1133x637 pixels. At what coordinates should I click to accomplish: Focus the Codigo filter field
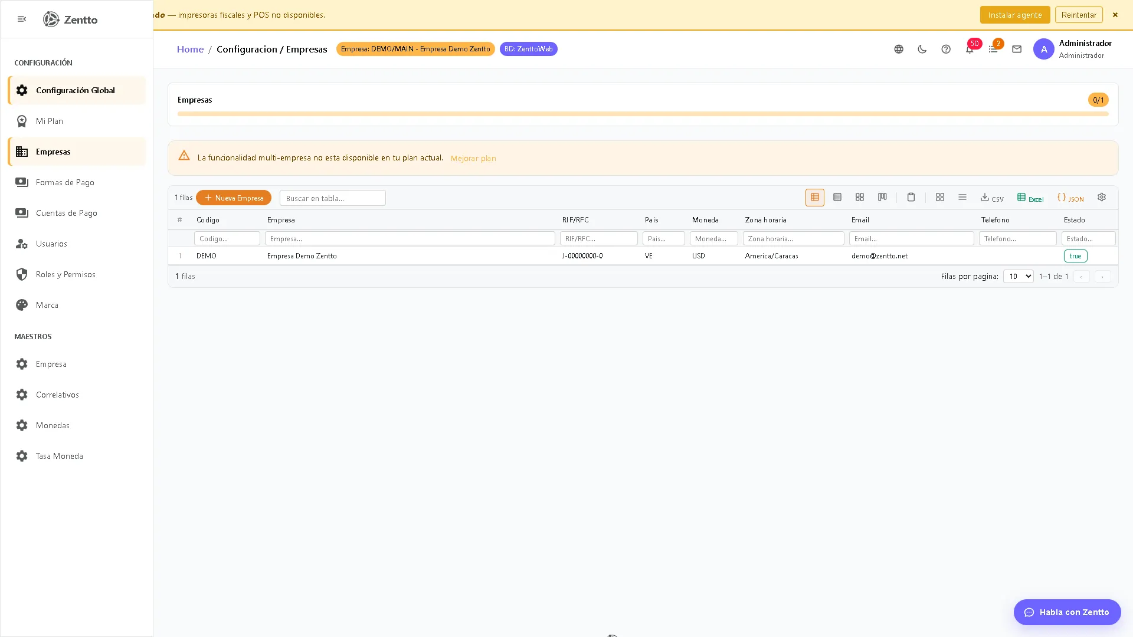[227, 238]
